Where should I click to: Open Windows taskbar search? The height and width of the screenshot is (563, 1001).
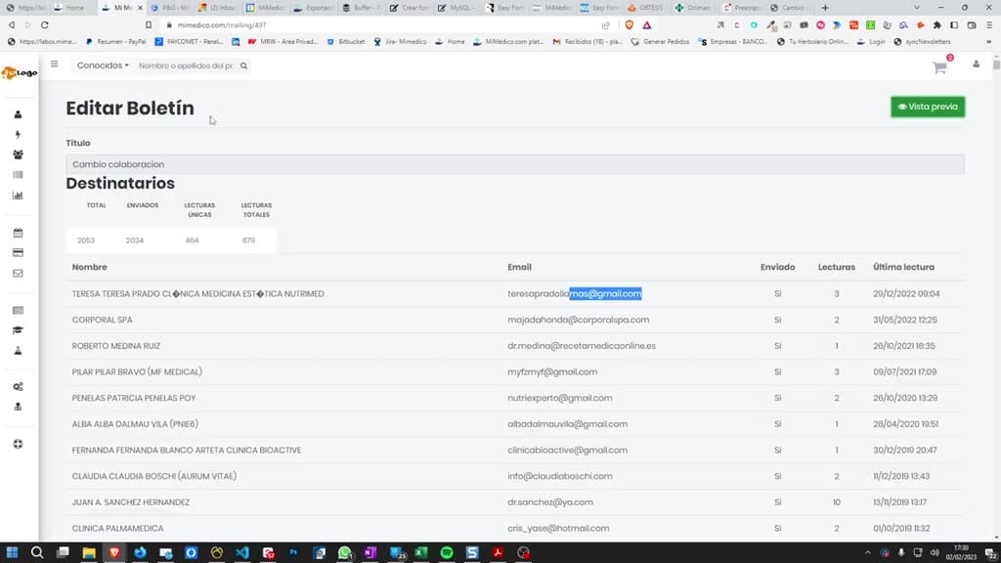[x=37, y=552]
